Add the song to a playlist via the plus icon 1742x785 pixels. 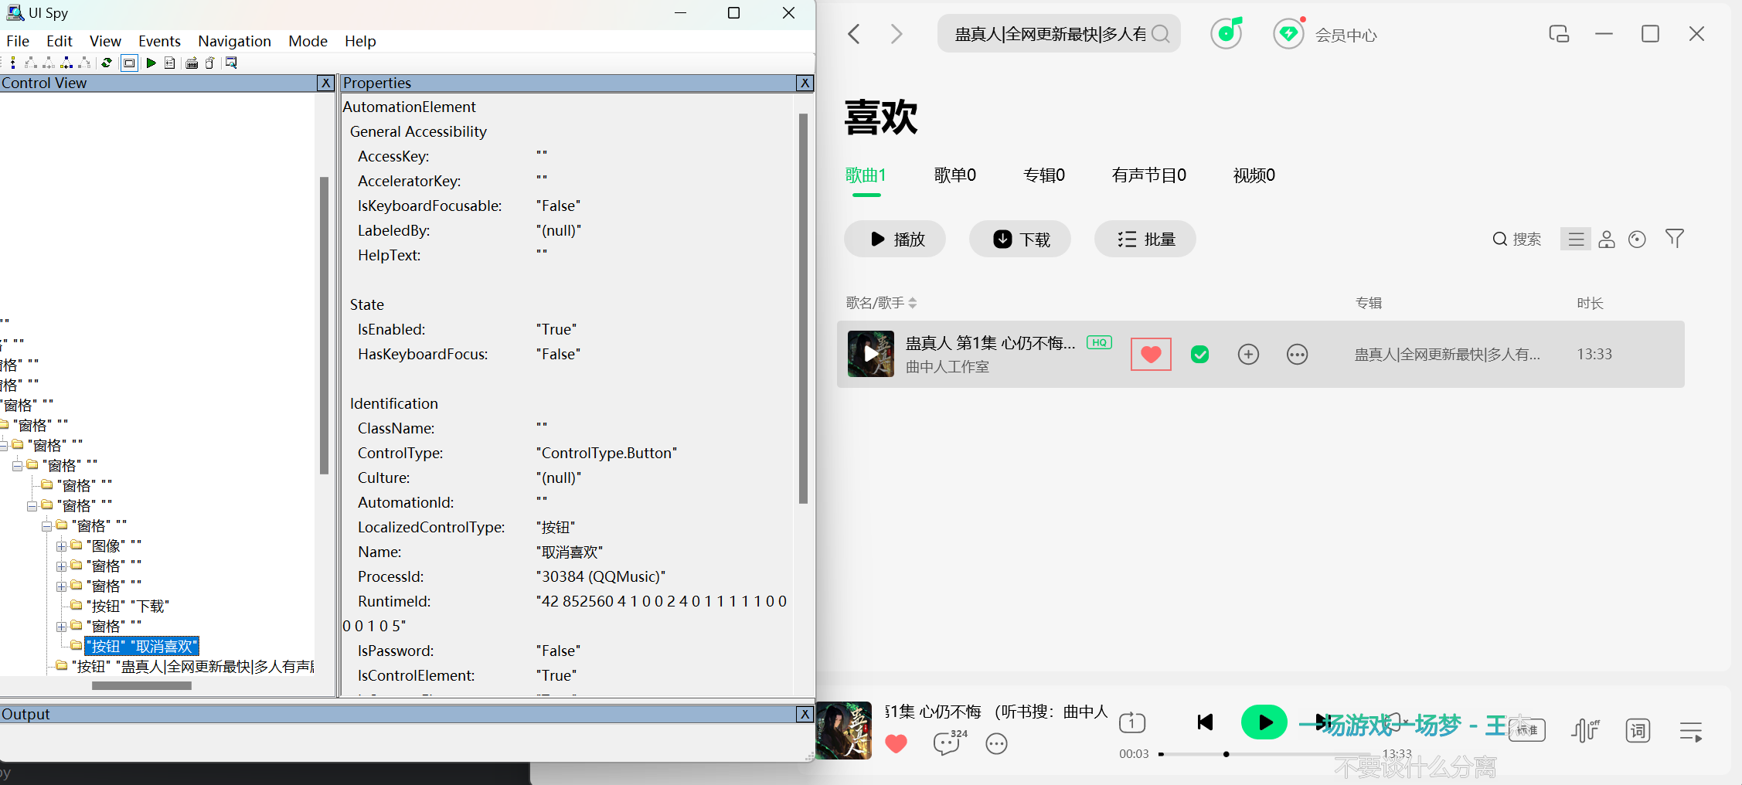(x=1249, y=354)
